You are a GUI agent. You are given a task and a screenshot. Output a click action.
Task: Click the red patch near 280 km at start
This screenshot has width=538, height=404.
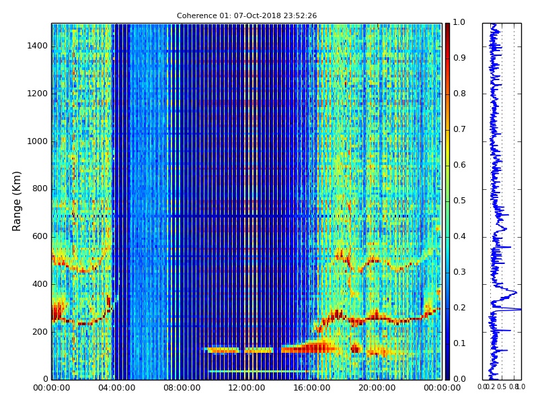click(57, 311)
